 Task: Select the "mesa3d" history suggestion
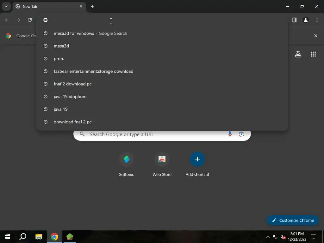(x=162, y=46)
